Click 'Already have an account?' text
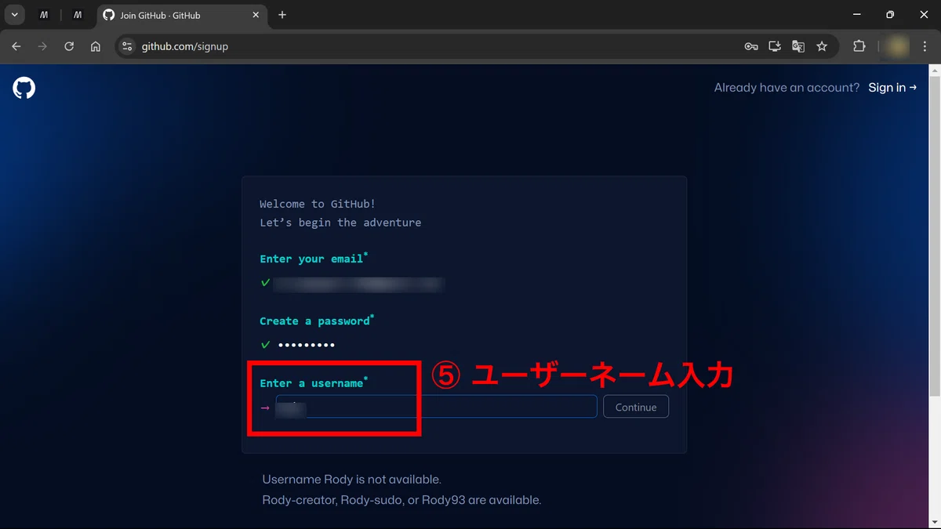 click(787, 88)
